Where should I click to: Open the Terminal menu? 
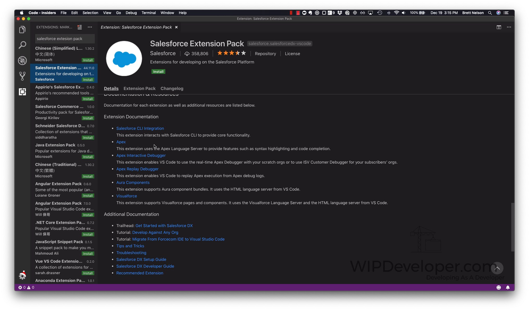click(x=149, y=13)
